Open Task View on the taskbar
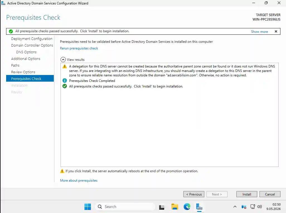Image resolution: width=286 pixels, height=213 pixels. (162, 207)
